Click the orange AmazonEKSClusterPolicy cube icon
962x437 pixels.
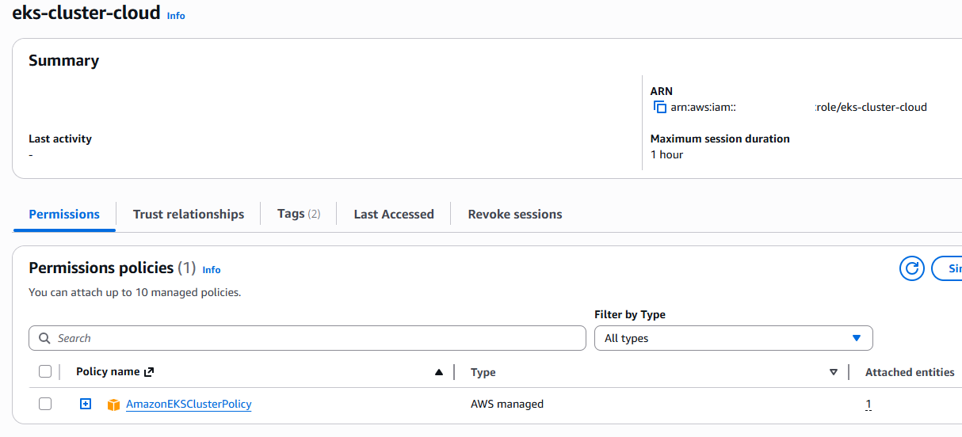pos(113,405)
